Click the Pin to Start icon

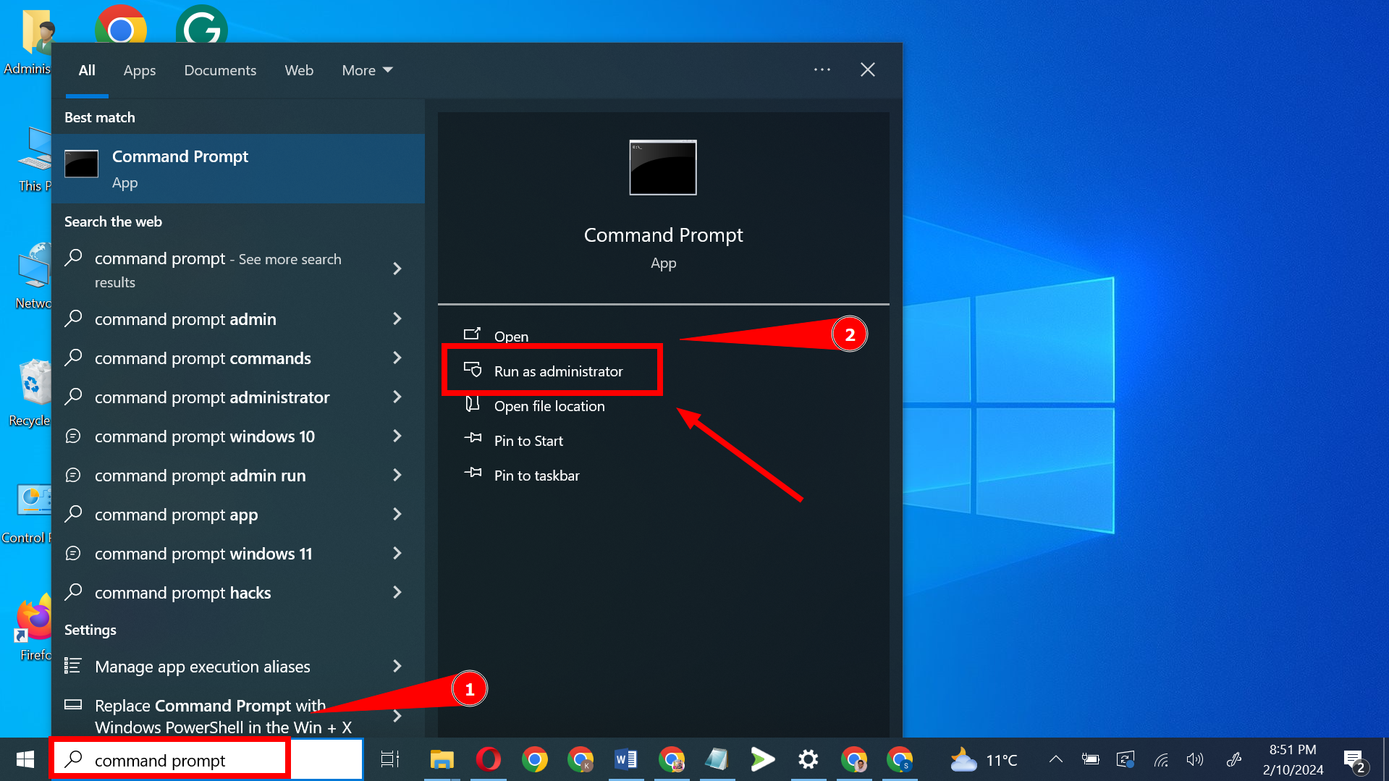tap(473, 440)
